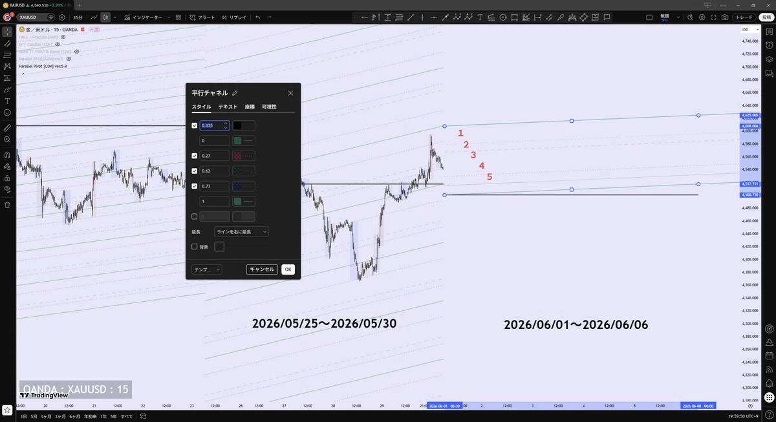Add symbol with the plus circle icon

point(62,17)
